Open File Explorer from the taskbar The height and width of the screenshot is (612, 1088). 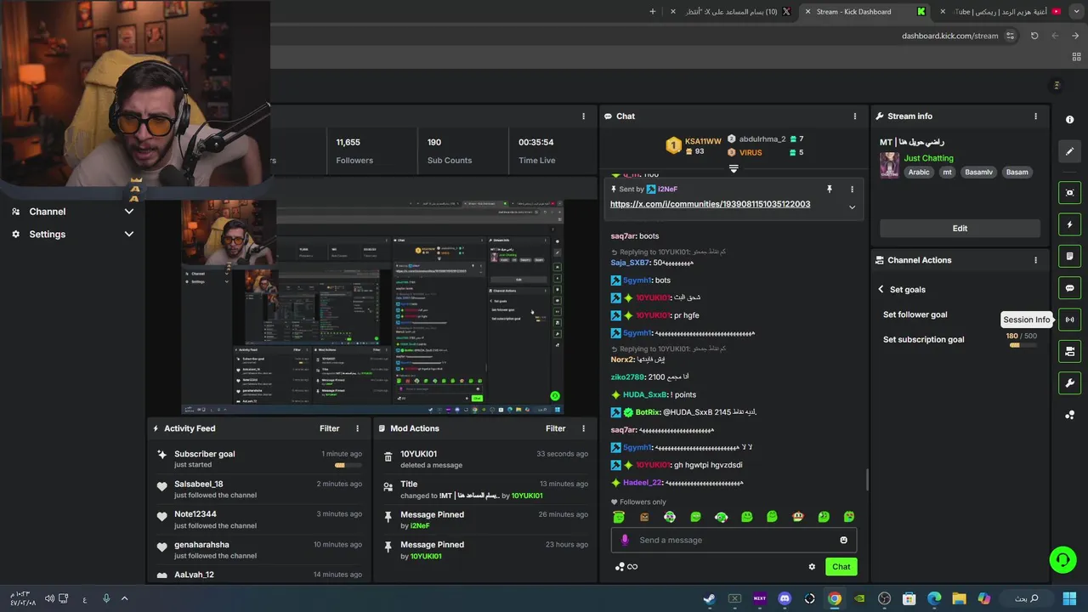pos(959,598)
